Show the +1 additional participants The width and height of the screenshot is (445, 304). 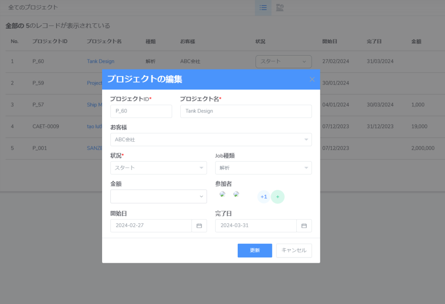tap(263, 197)
